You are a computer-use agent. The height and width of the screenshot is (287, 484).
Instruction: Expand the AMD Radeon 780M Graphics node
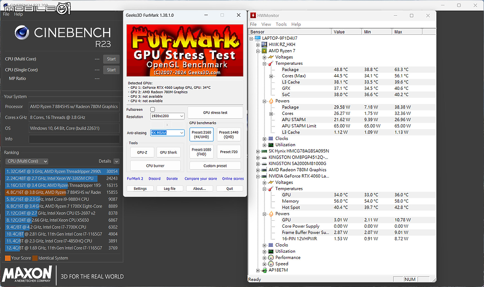258,170
